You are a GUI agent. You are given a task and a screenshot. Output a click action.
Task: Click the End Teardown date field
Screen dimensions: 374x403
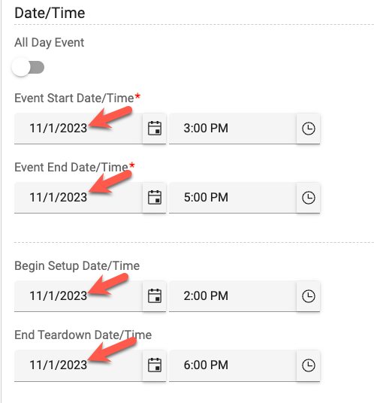(78, 365)
